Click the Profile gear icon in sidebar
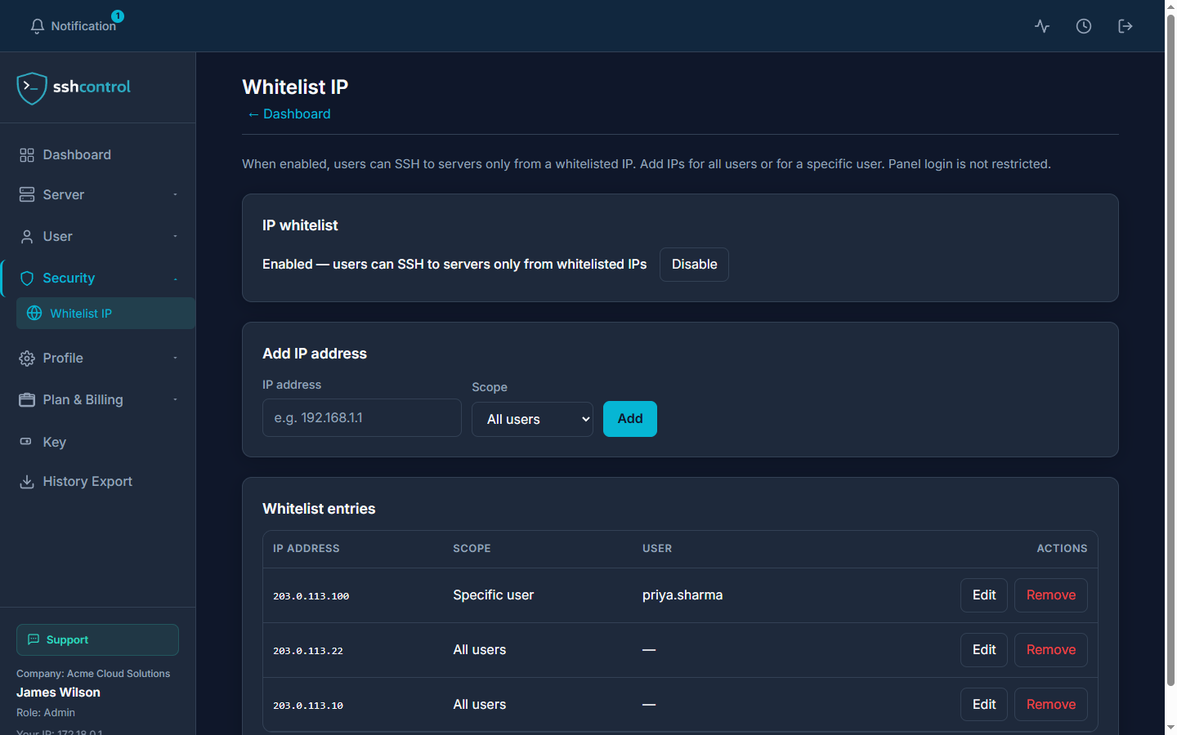 (27, 359)
